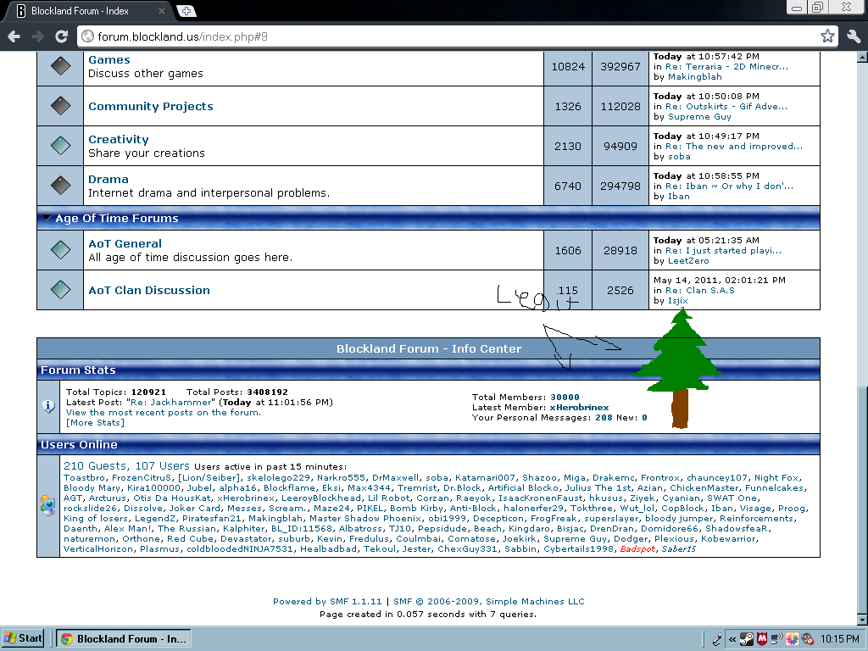Open last post Re: I just started playi...
This screenshot has width=868, height=651.
pyautogui.click(x=724, y=250)
